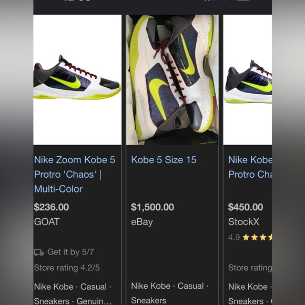
Task: Open the Kobe 5 Size 15 listing
Action: 164,160
